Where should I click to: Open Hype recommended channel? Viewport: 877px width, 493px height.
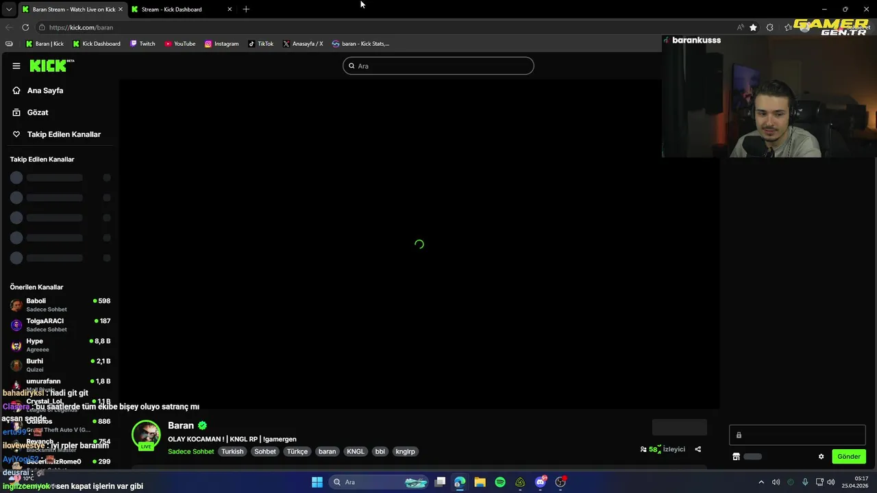click(x=60, y=344)
